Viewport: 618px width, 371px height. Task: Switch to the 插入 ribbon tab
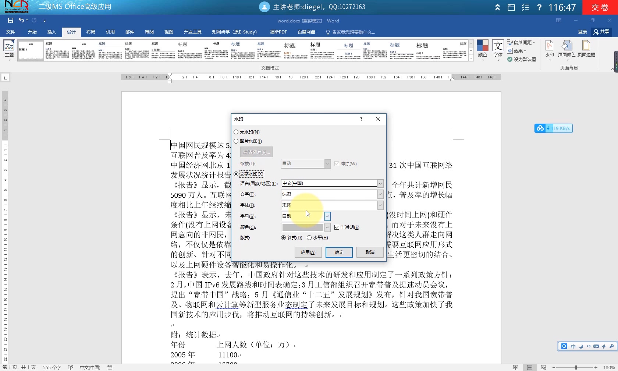point(51,32)
